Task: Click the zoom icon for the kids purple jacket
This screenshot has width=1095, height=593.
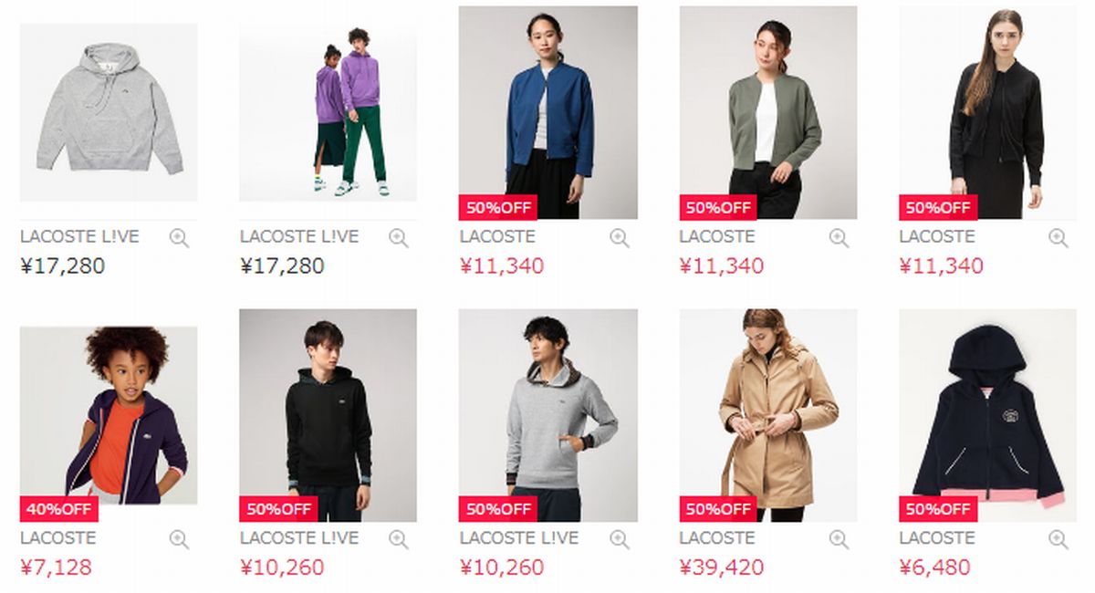Action: click(x=179, y=539)
